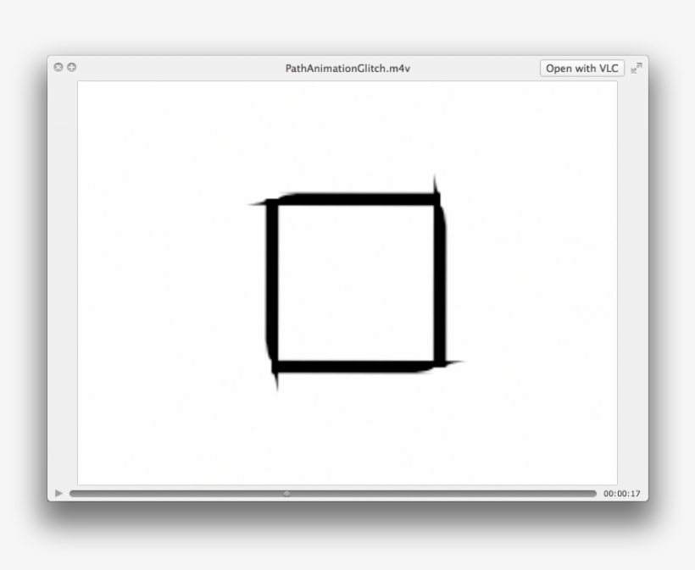Open PathAnimationGlitch.m4v in VLC
695x570 pixels.
tap(582, 68)
